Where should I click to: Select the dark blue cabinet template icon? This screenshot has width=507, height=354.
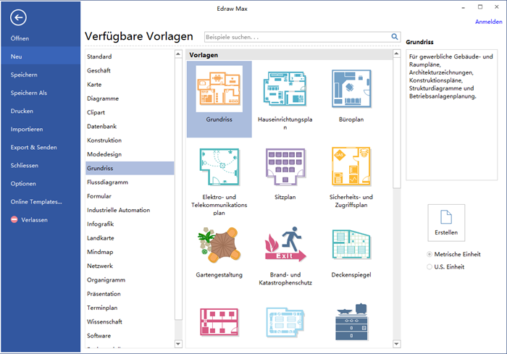click(x=351, y=321)
